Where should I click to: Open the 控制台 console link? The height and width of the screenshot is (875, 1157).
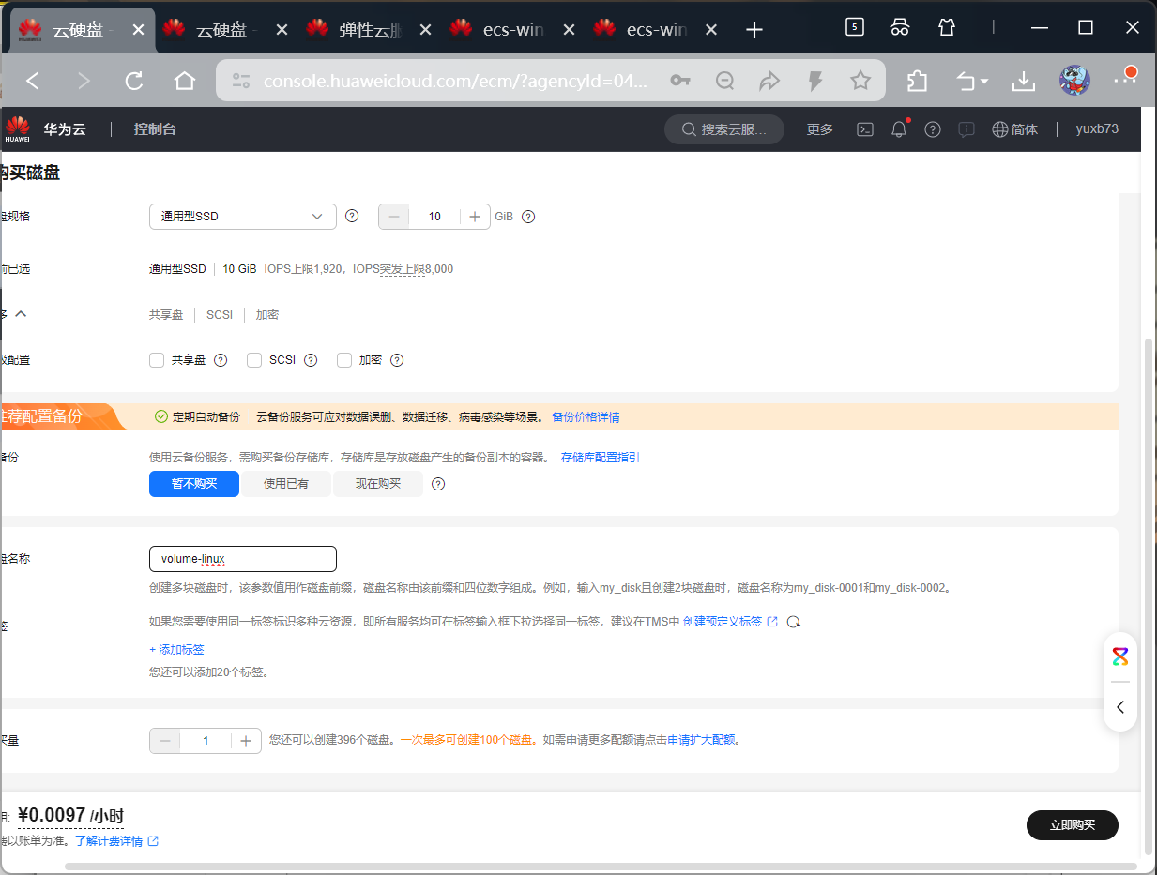pyautogui.click(x=155, y=129)
